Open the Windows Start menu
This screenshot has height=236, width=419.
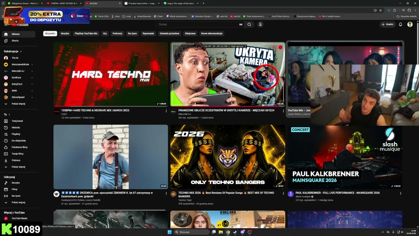[x=170, y=232]
